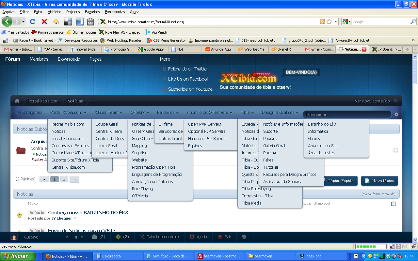
Task: Click the Calculadora taskbar button
Action: [118, 256]
